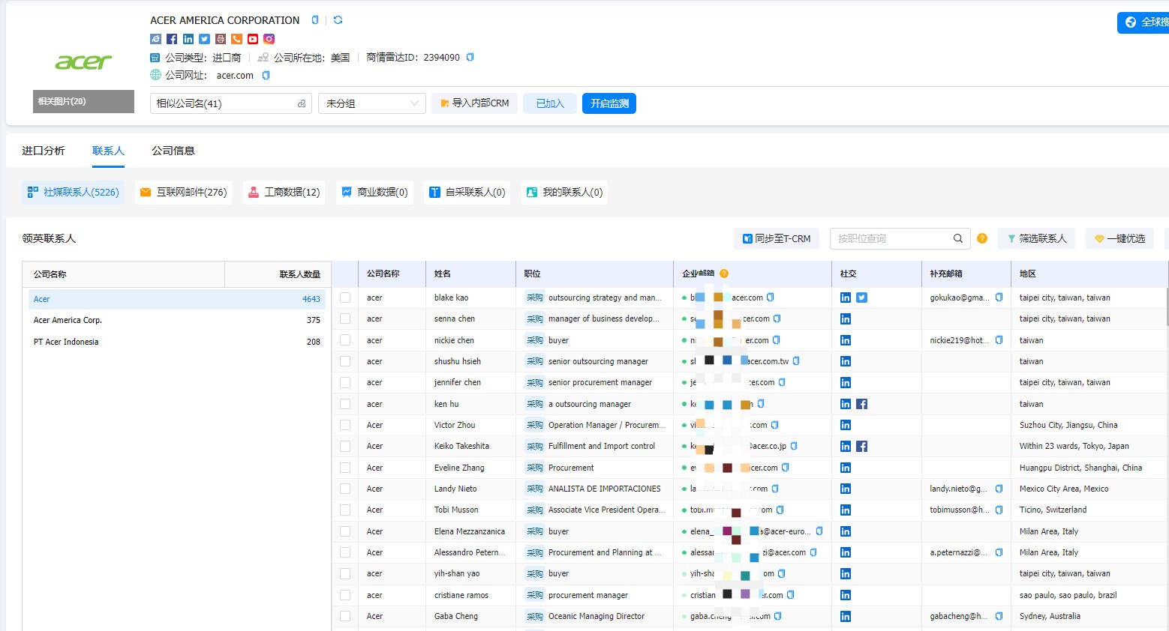Tick the checkbox for Tobi Musson
1169x631 pixels.
pos(345,510)
